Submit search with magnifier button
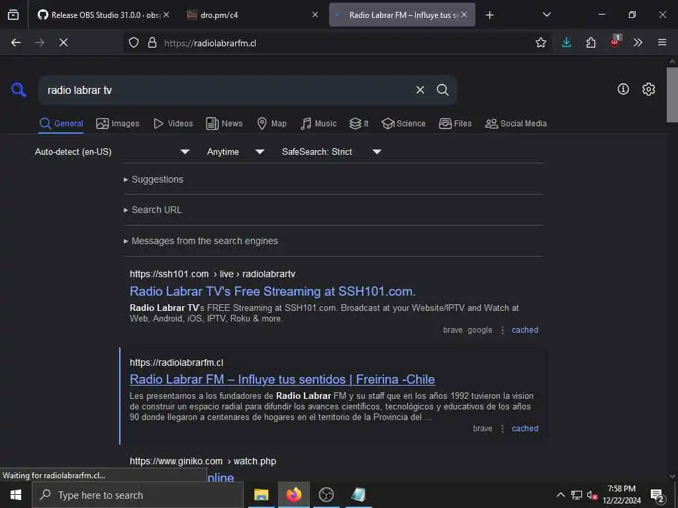Viewport: 678px width, 508px height. (443, 90)
